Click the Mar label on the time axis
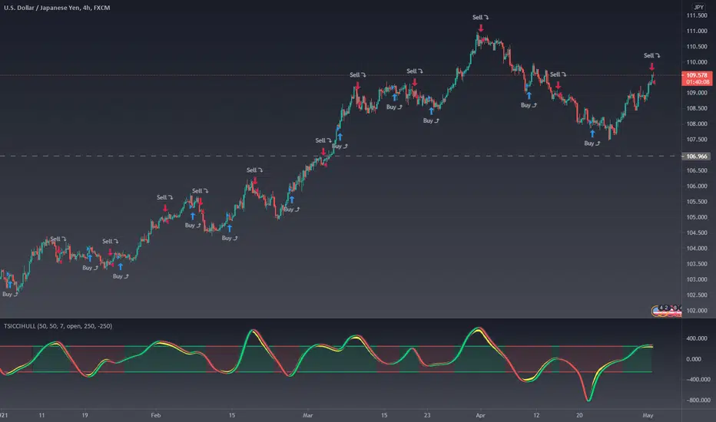This screenshot has width=716, height=422. click(x=308, y=415)
